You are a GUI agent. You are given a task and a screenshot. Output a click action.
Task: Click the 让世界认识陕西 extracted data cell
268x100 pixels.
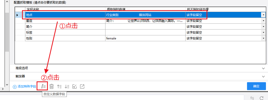(x=145, y=21)
